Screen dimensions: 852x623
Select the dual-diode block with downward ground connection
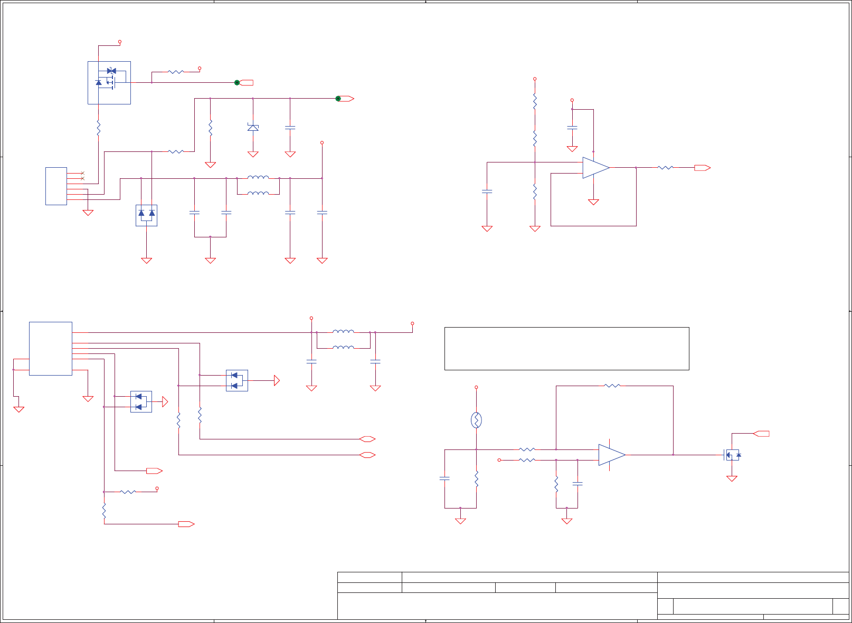[146, 215]
